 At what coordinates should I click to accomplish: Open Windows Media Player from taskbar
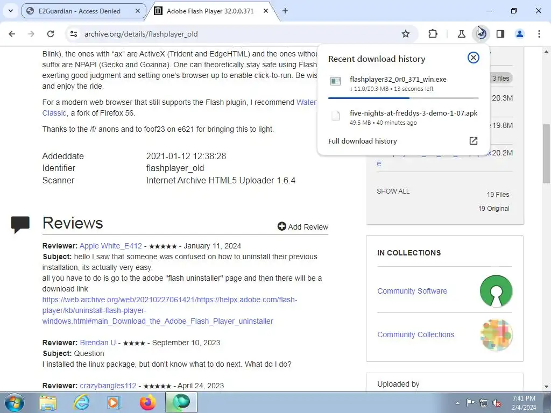pos(114,402)
